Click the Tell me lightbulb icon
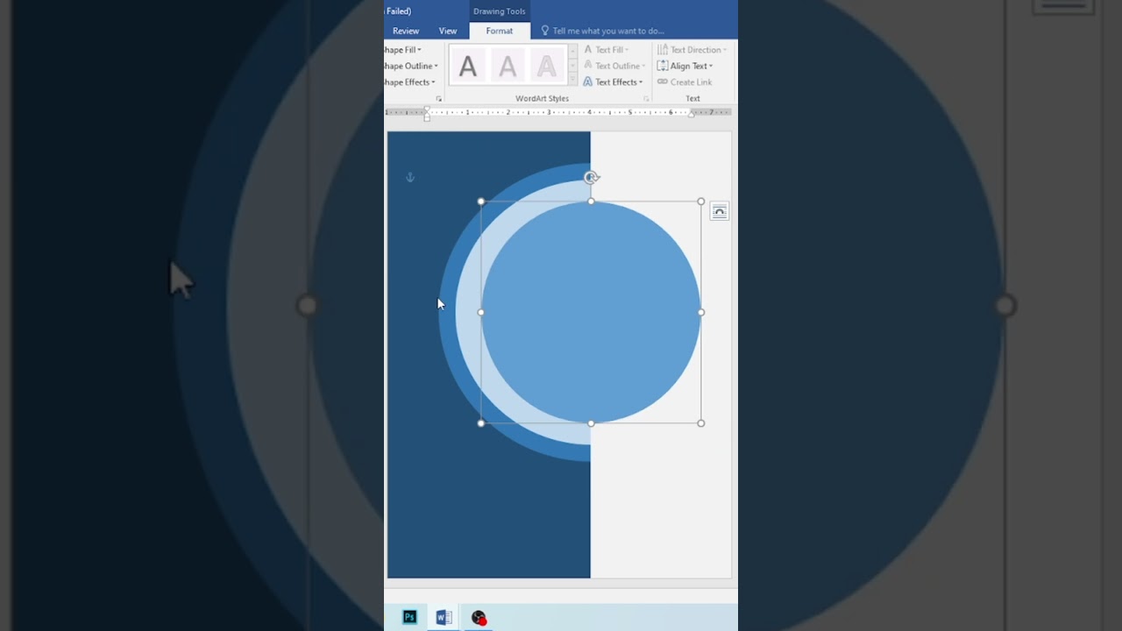This screenshot has width=1122, height=631. [x=544, y=31]
